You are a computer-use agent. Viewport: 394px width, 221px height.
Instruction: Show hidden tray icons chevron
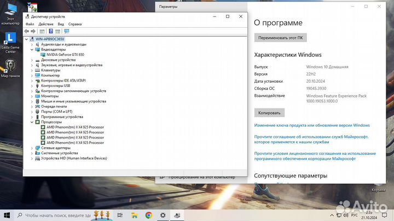(x=332, y=215)
